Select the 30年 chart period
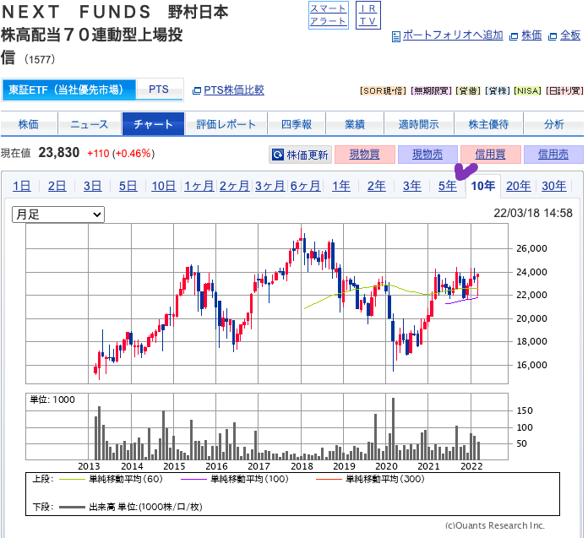588x538 pixels. point(554,186)
